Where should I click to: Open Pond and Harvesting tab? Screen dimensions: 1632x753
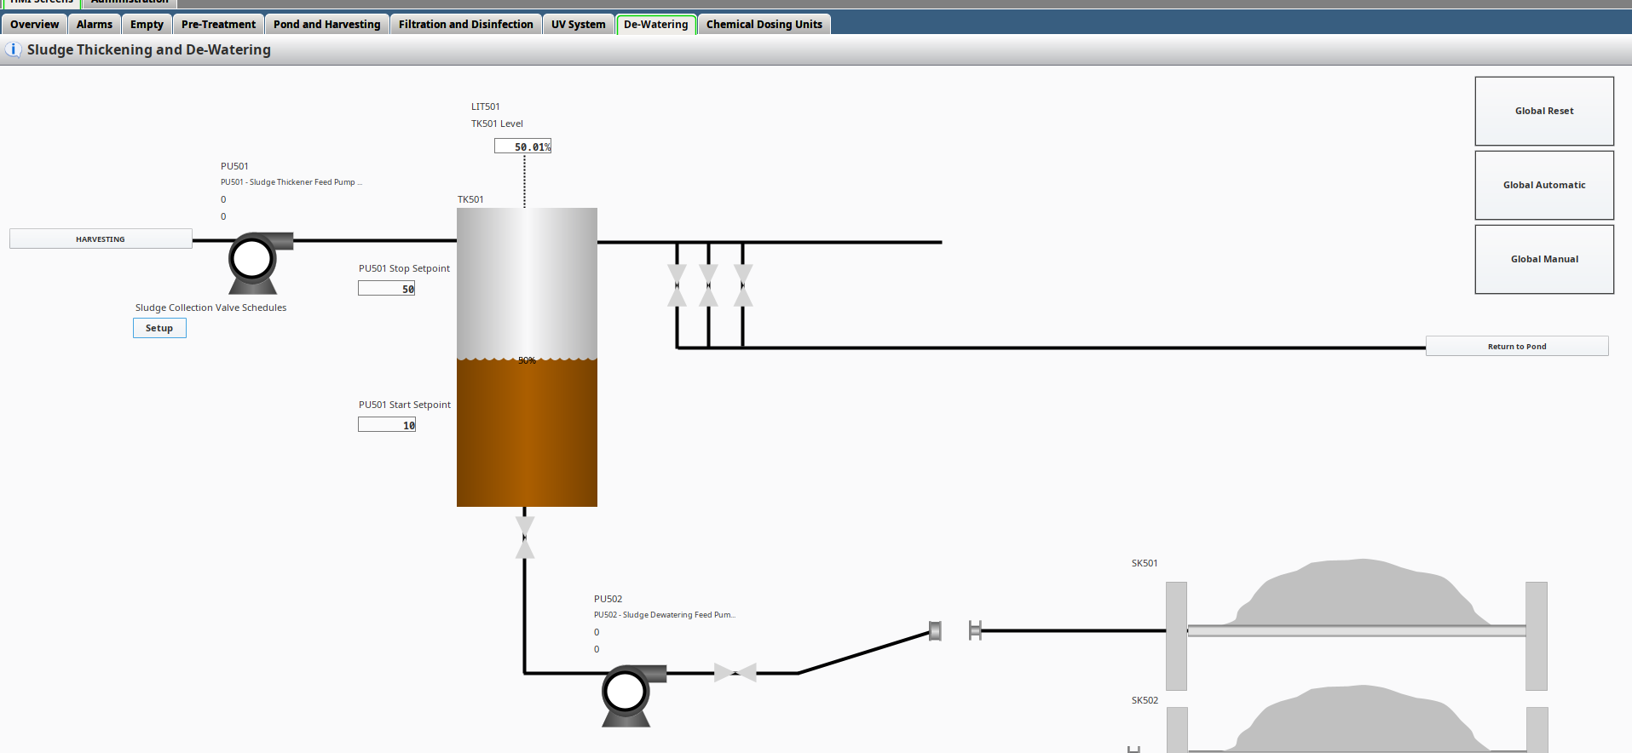[327, 24]
